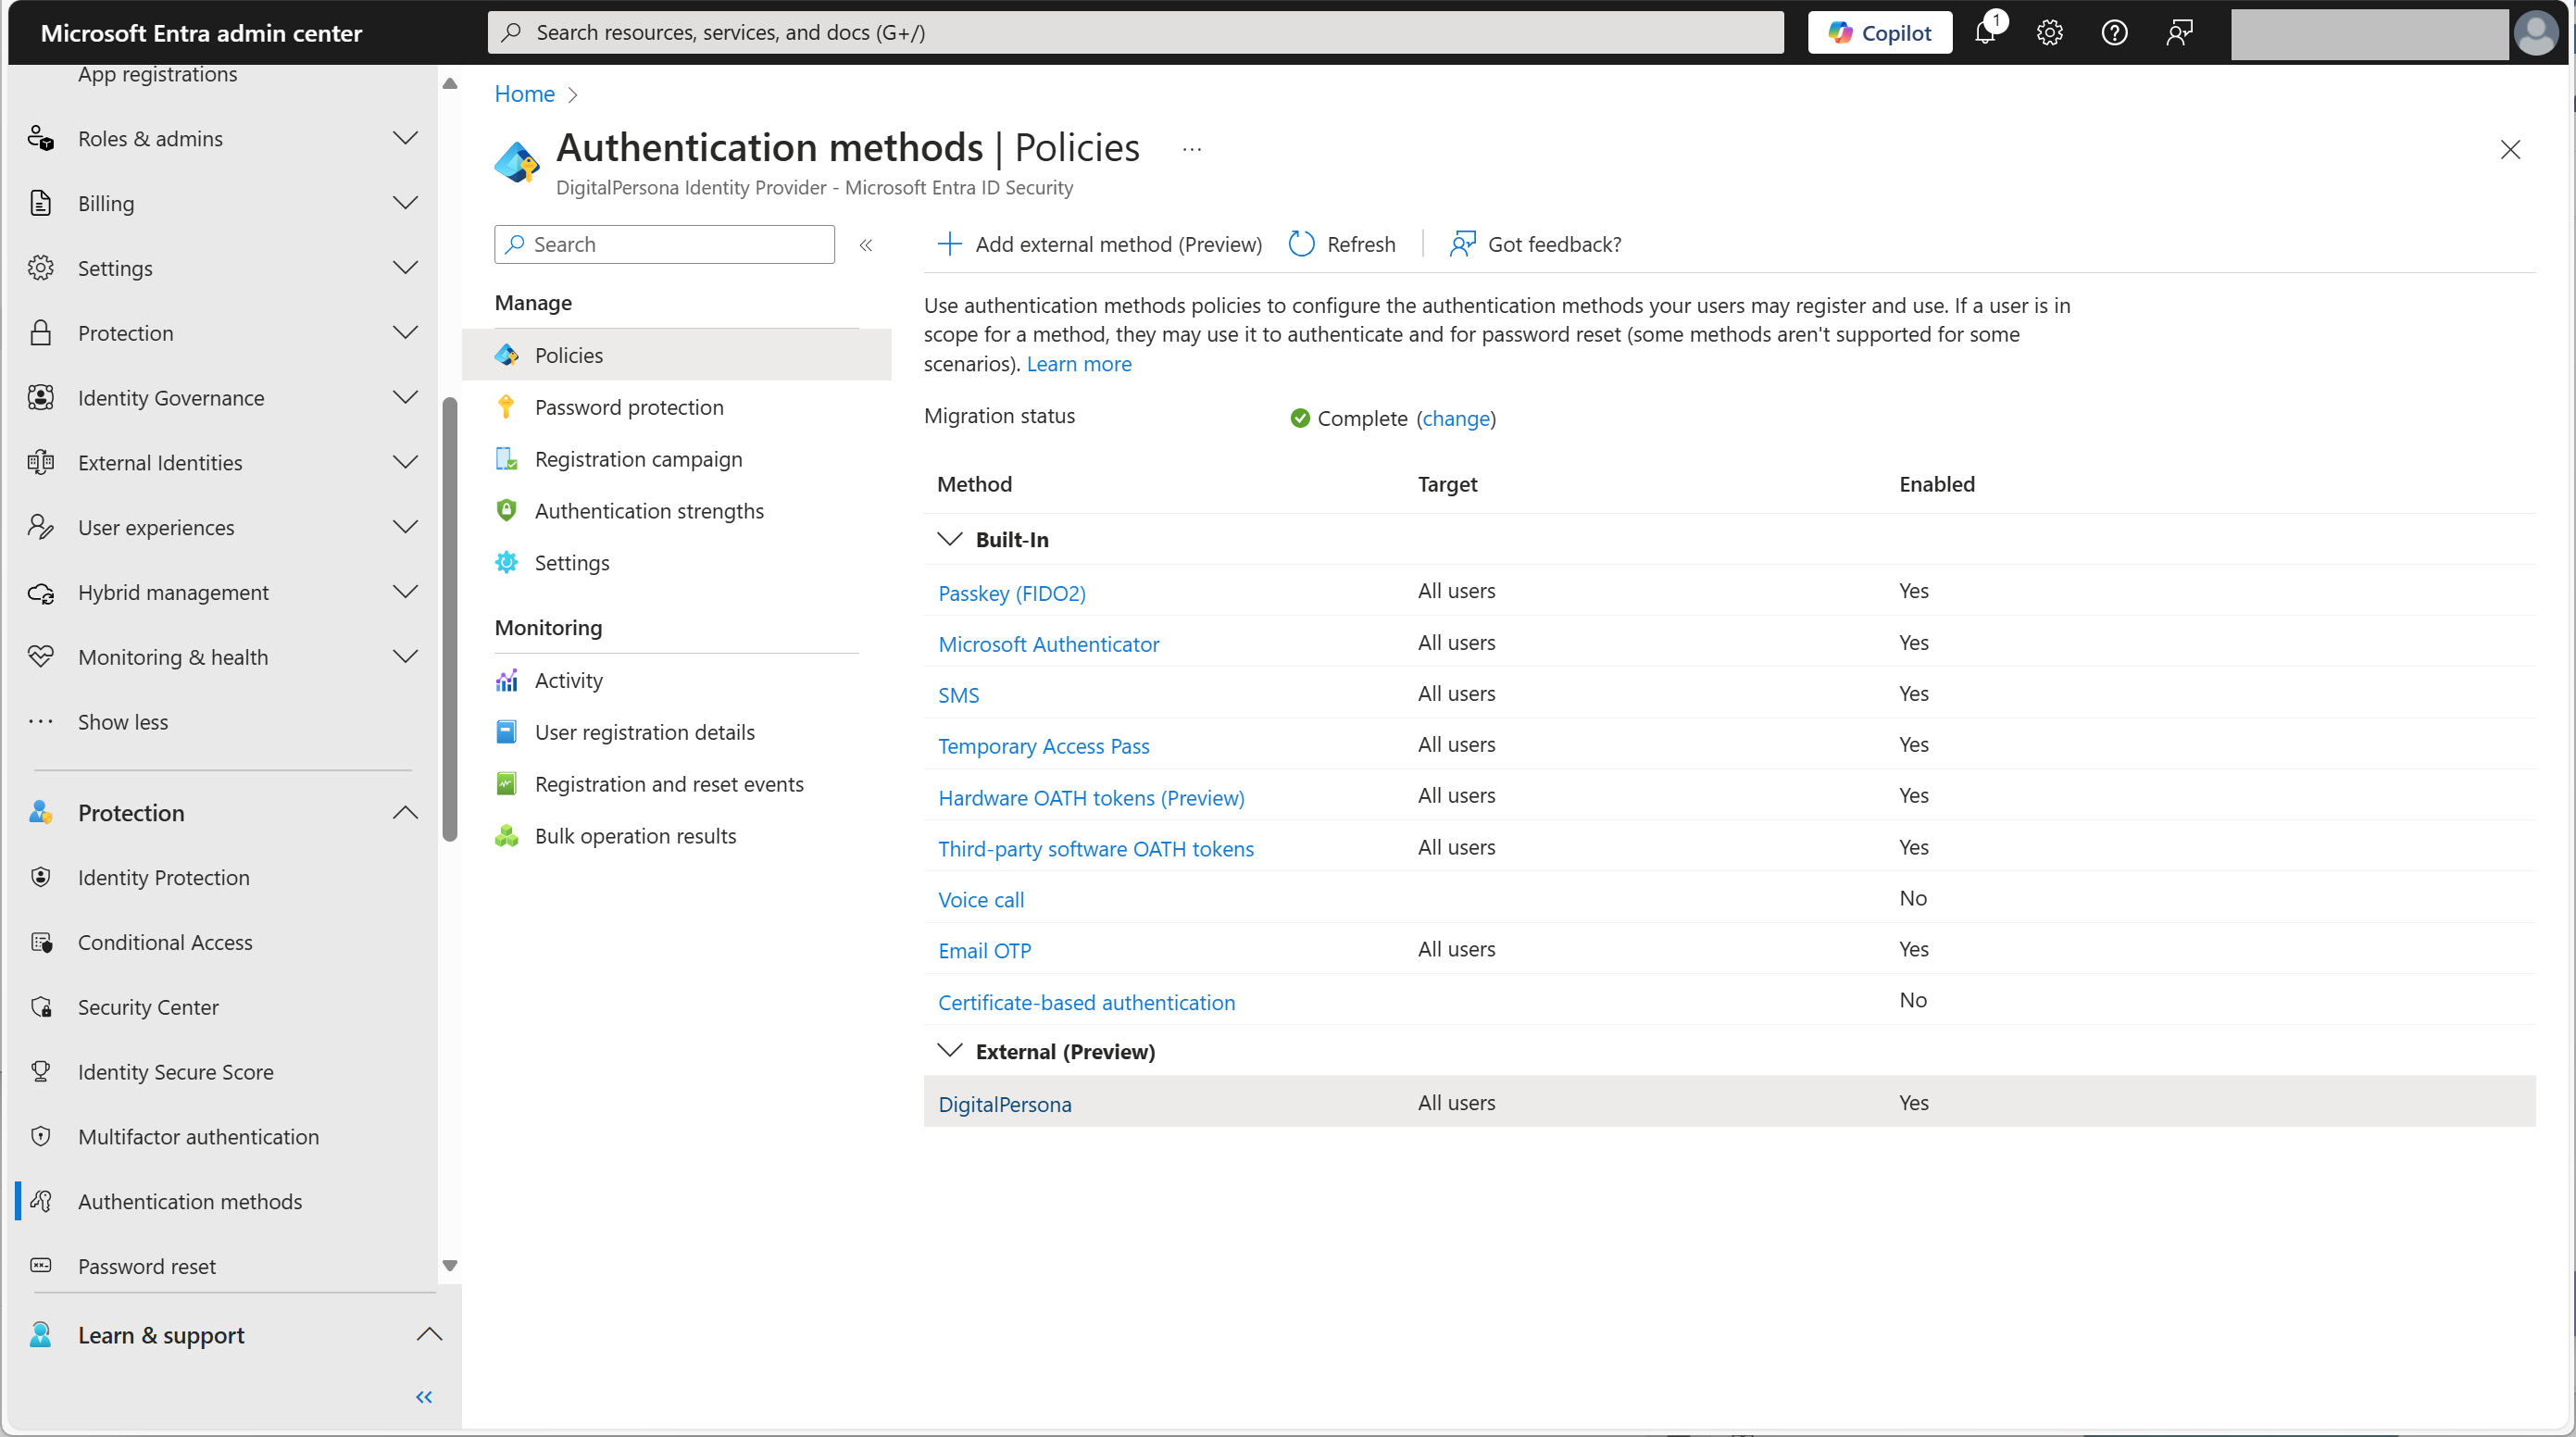Open the Email OTP method
The height and width of the screenshot is (1437, 2576).
tap(984, 951)
